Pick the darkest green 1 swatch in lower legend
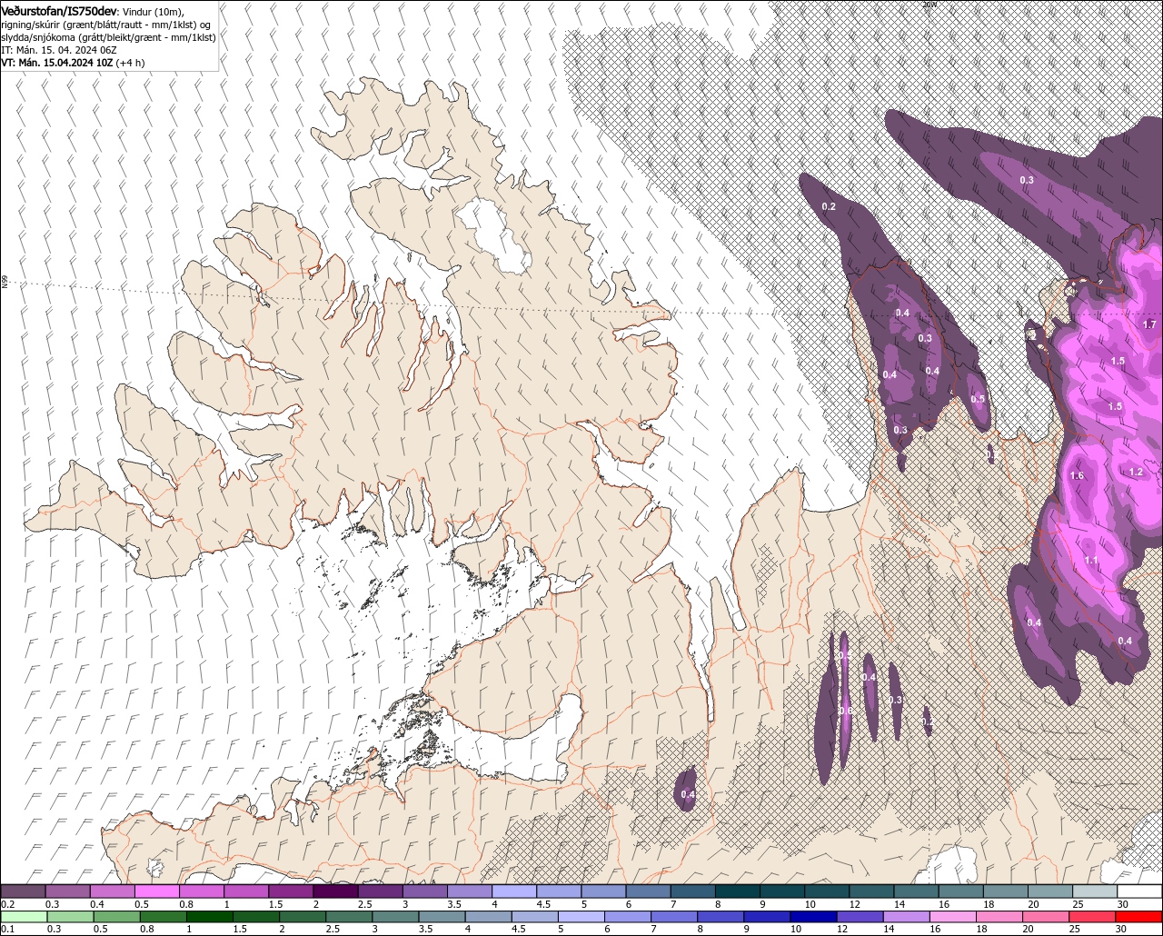Screen dimensions: 1163x936 pos(210,917)
